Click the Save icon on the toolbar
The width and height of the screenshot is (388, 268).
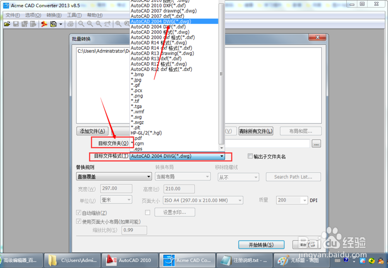[x=16, y=24]
